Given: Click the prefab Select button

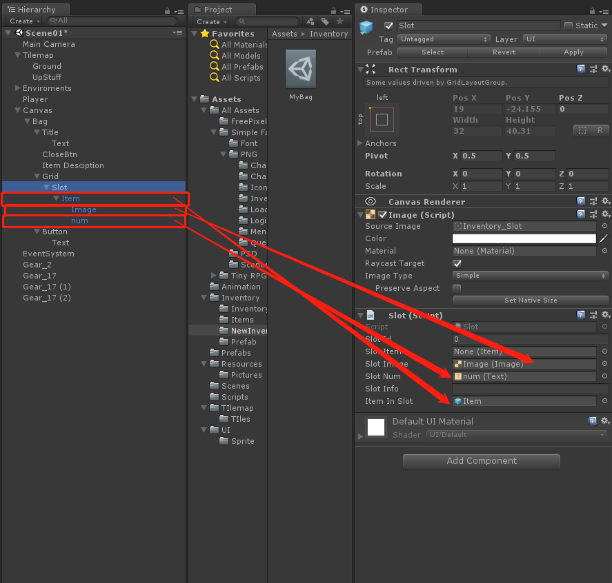Looking at the screenshot, I should (x=433, y=52).
